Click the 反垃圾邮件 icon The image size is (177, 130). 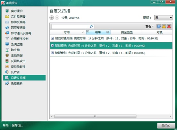coord(7,66)
